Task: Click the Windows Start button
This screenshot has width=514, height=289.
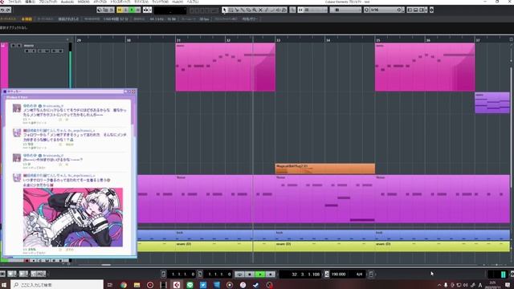Action: (x=5, y=285)
